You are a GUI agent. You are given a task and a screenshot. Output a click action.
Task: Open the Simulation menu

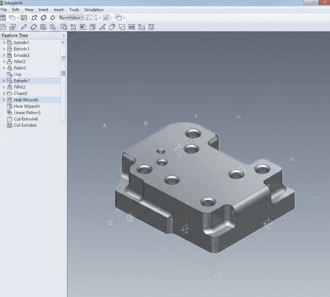pyautogui.click(x=93, y=10)
